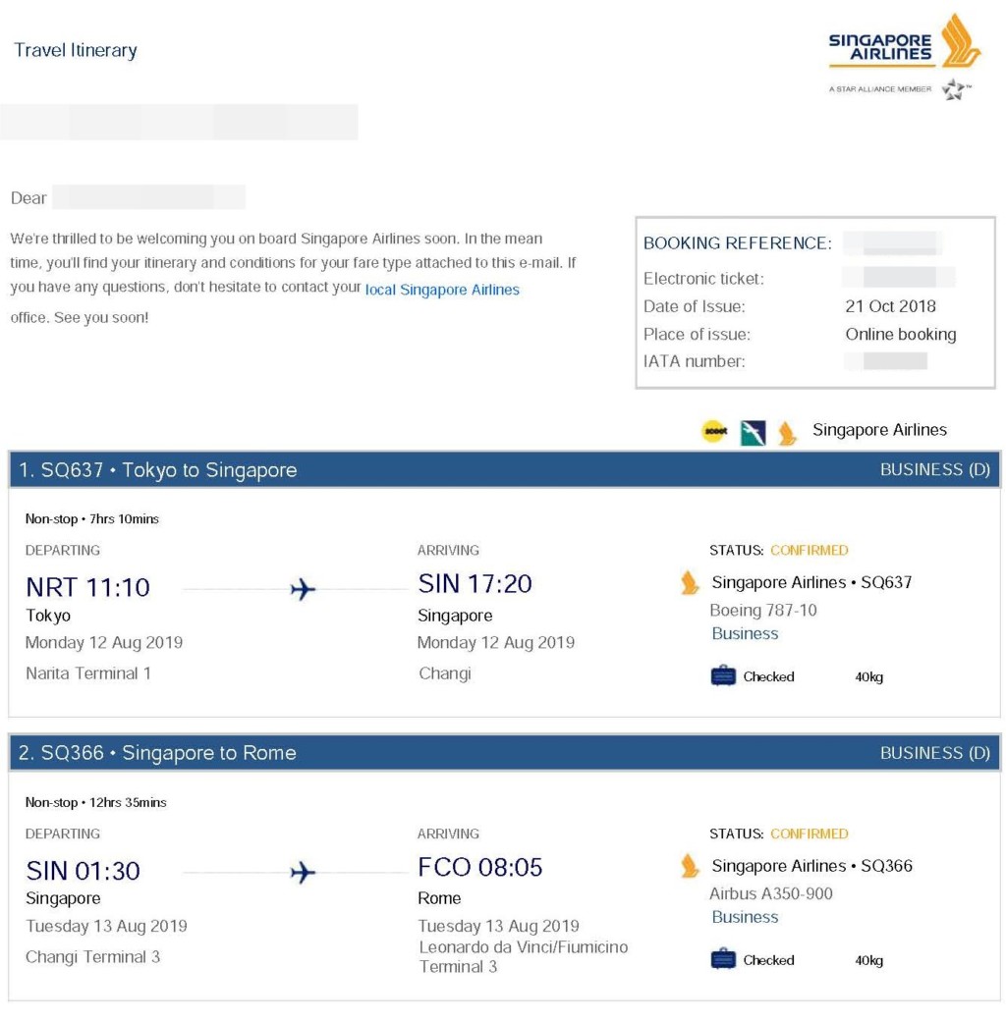Click the FCO 08:05 arrival time
The width and height of the screenshot is (1006, 1022).
click(x=480, y=867)
